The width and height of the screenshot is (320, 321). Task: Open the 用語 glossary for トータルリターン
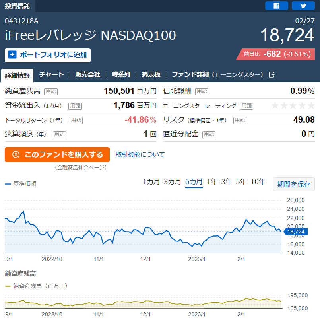click(x=76, y=120)
